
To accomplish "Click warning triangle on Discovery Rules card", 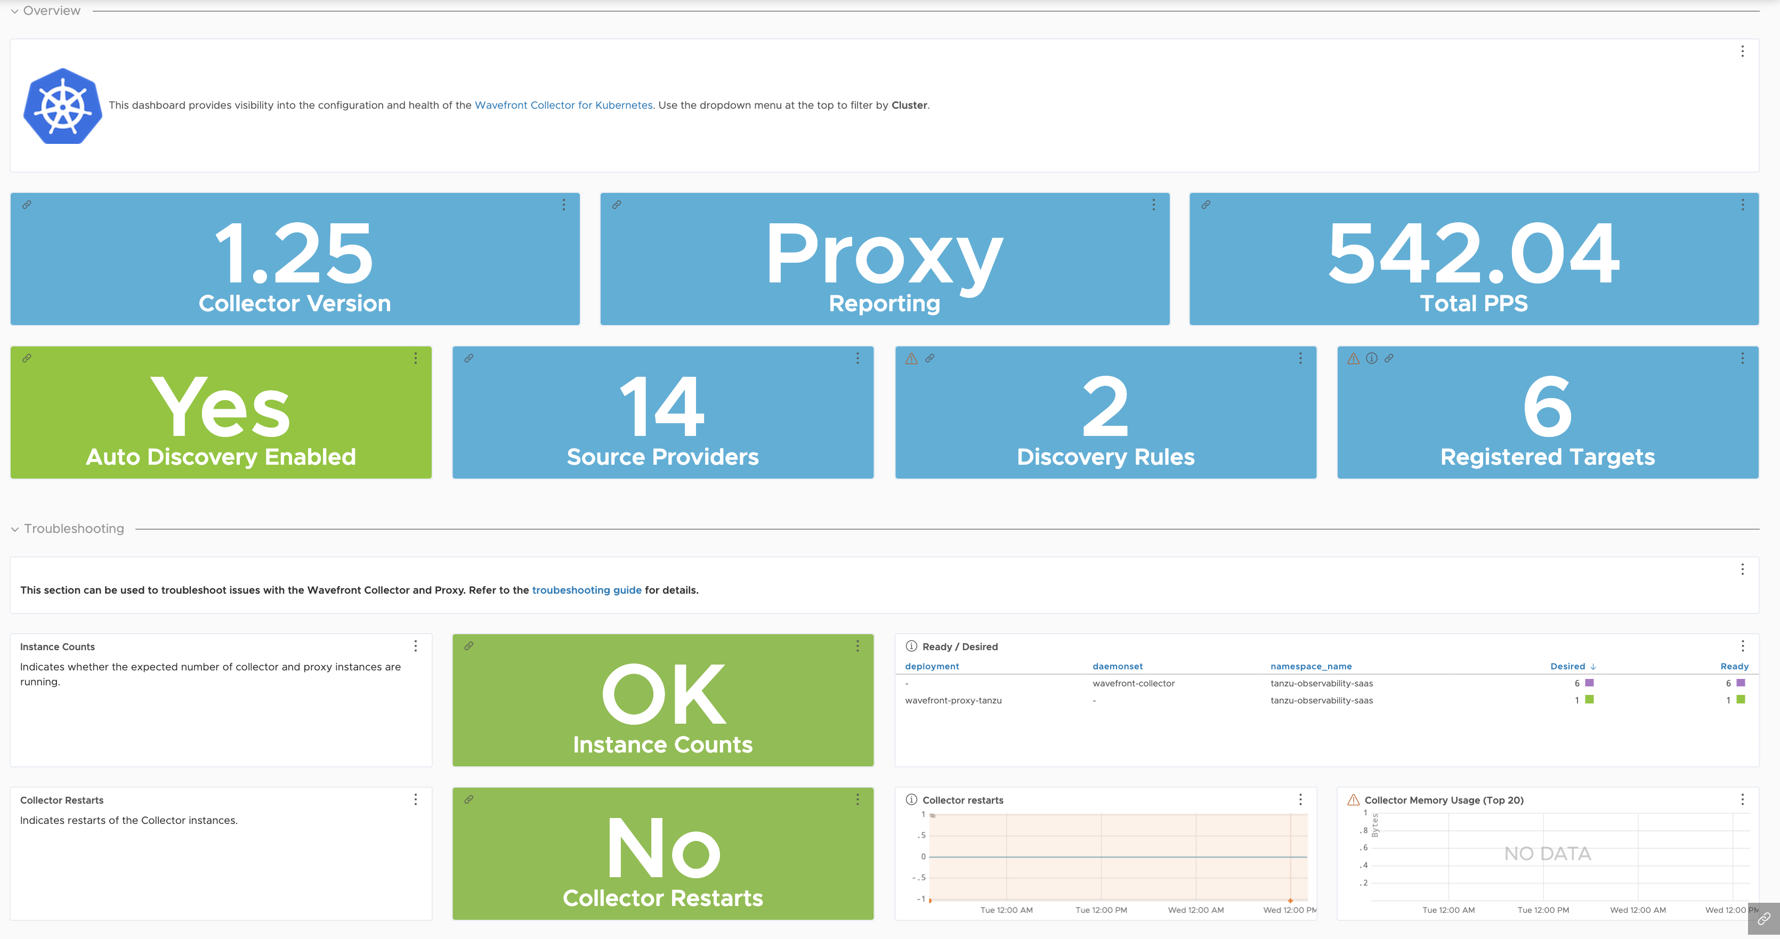I will [911, 358].
